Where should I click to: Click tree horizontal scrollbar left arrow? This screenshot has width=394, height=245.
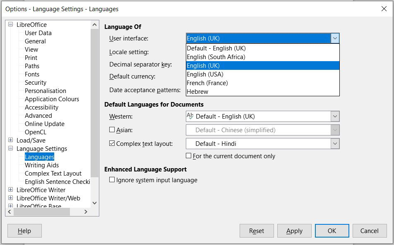tap(10, 212)
